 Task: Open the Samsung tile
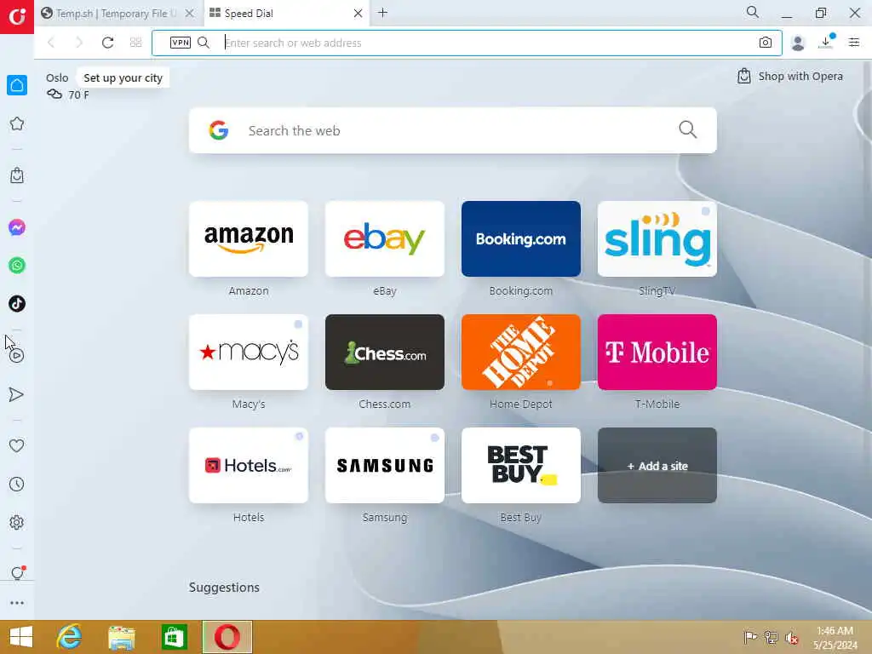point(385,466)
